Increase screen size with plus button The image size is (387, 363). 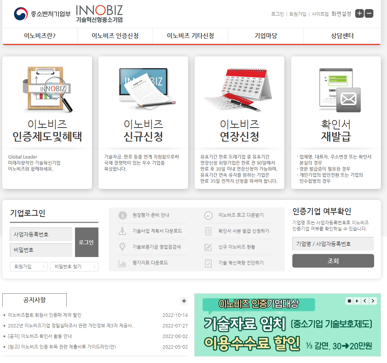pos(360,13)
